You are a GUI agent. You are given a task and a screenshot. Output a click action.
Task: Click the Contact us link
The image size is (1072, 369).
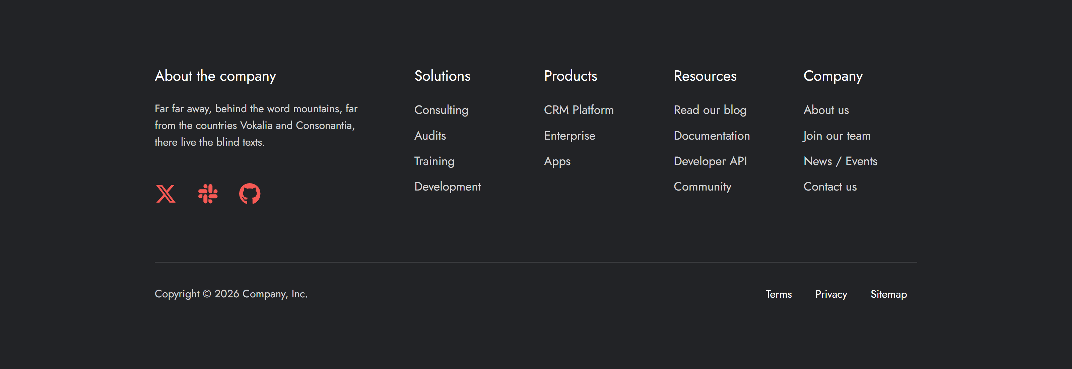[830, 187]
